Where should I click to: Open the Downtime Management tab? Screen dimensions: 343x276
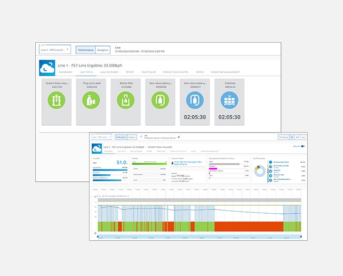[x=225, y=71]
